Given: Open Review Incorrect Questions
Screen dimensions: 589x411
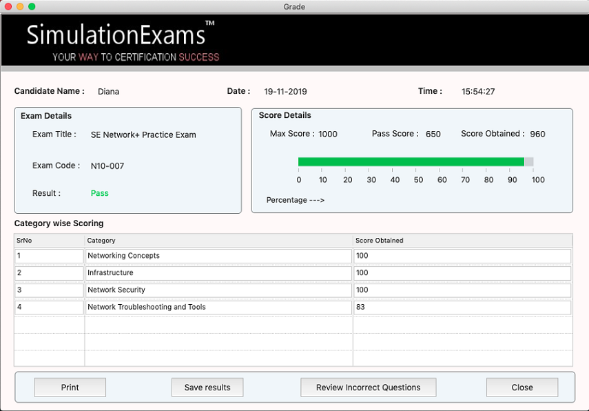Looking at the screenshot, I should click(368, 388).
